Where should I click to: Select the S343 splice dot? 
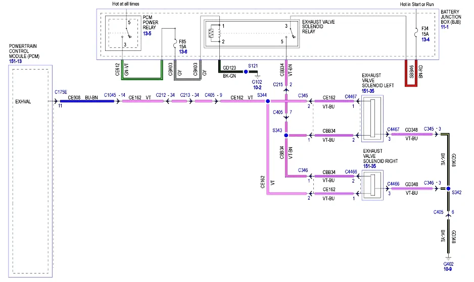point(286,135)
